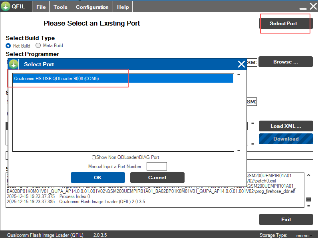The width and height of the screenshot is (318, 238).
Task: Close the Select Port dialog
Action: click(x=241, y=64)
